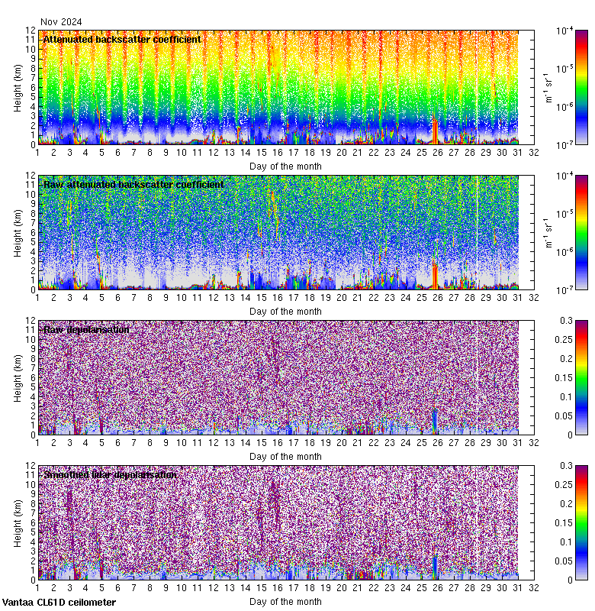Click the m⁻¹ sr⁻¹ unit label of top colorbar
Image resolution: width=595 pixels, height=611 pixels.
point(547,87)
